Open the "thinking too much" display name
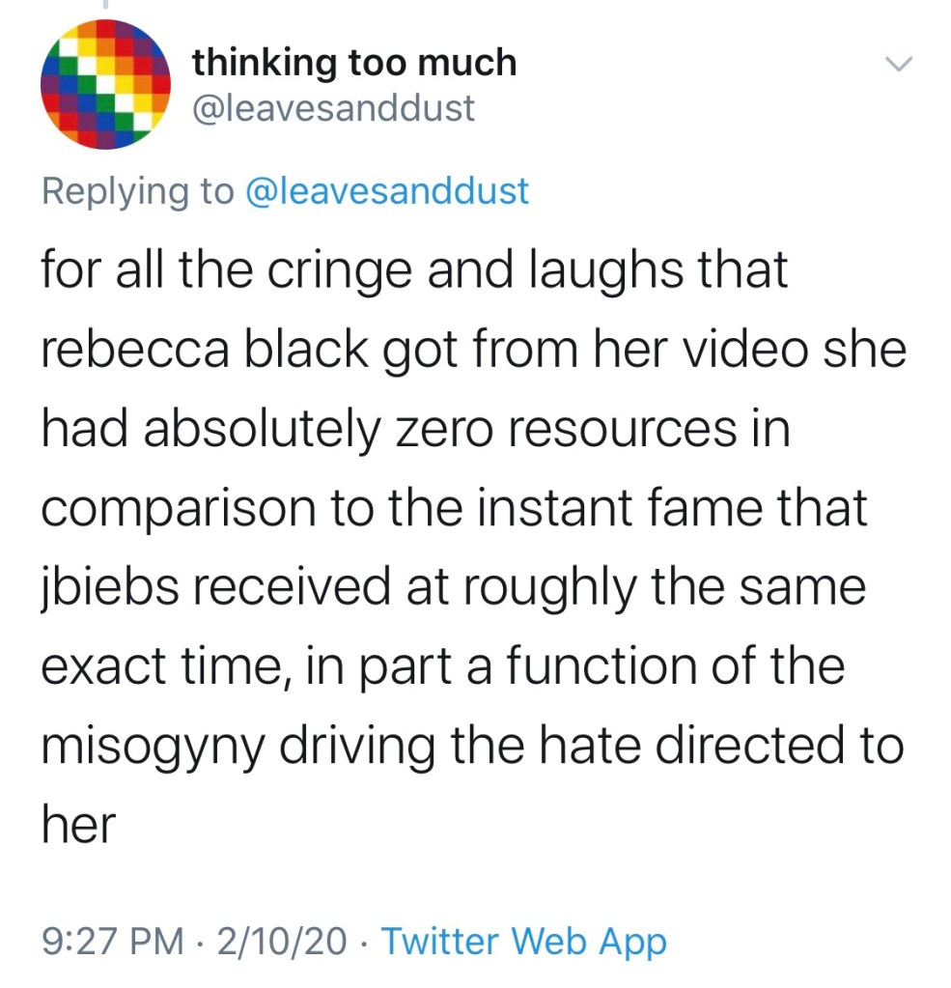Viewport: 951px width, 988px height. click(x=354, y=64)
